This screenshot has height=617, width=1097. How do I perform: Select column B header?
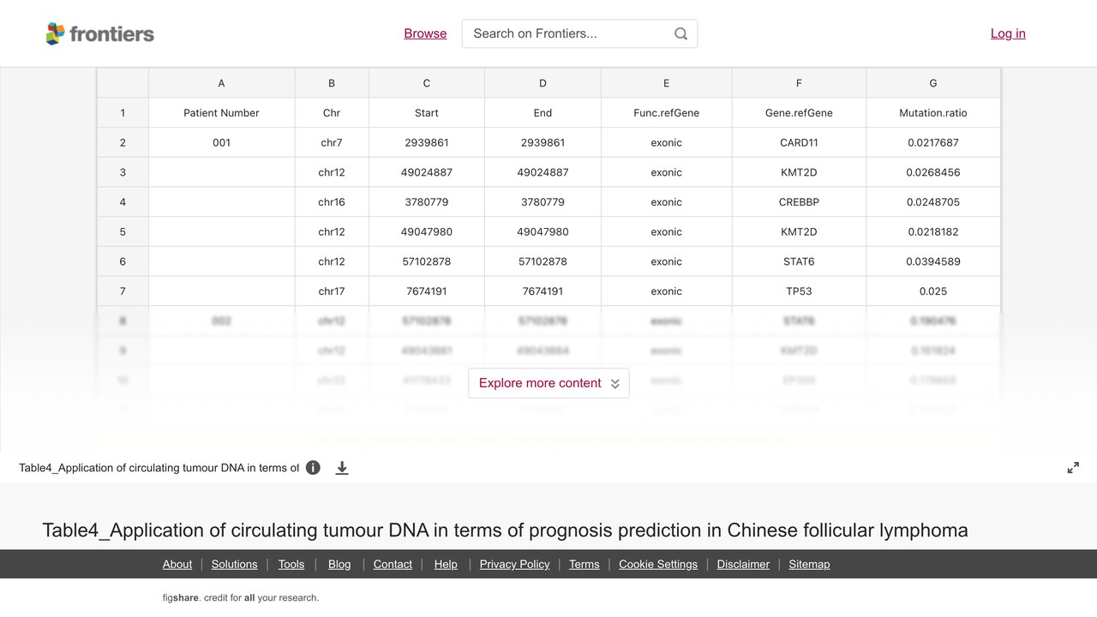pos(332,83)
